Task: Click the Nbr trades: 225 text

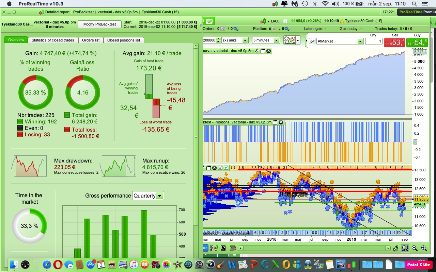Action: (x=36, y=115)
